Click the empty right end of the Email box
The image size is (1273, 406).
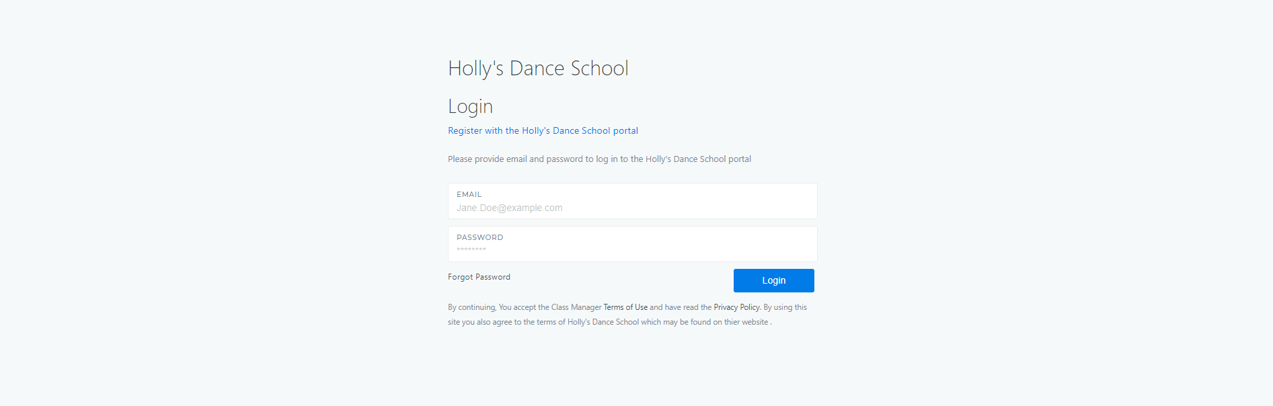(773, 201)
